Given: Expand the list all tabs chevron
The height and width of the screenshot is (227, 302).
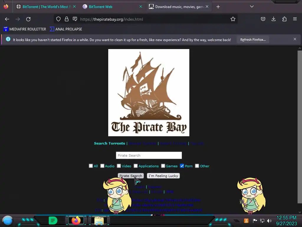Looking at the screenshot, I should [252, 7].
